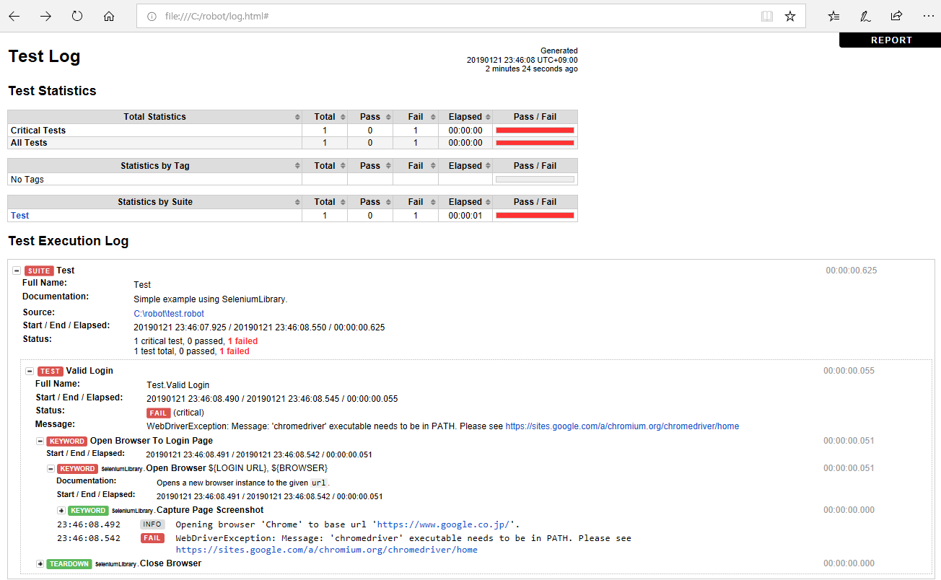This screenshot has width=941, height=580.
Task: Navigate back in the browser
Action: (14, 16)
